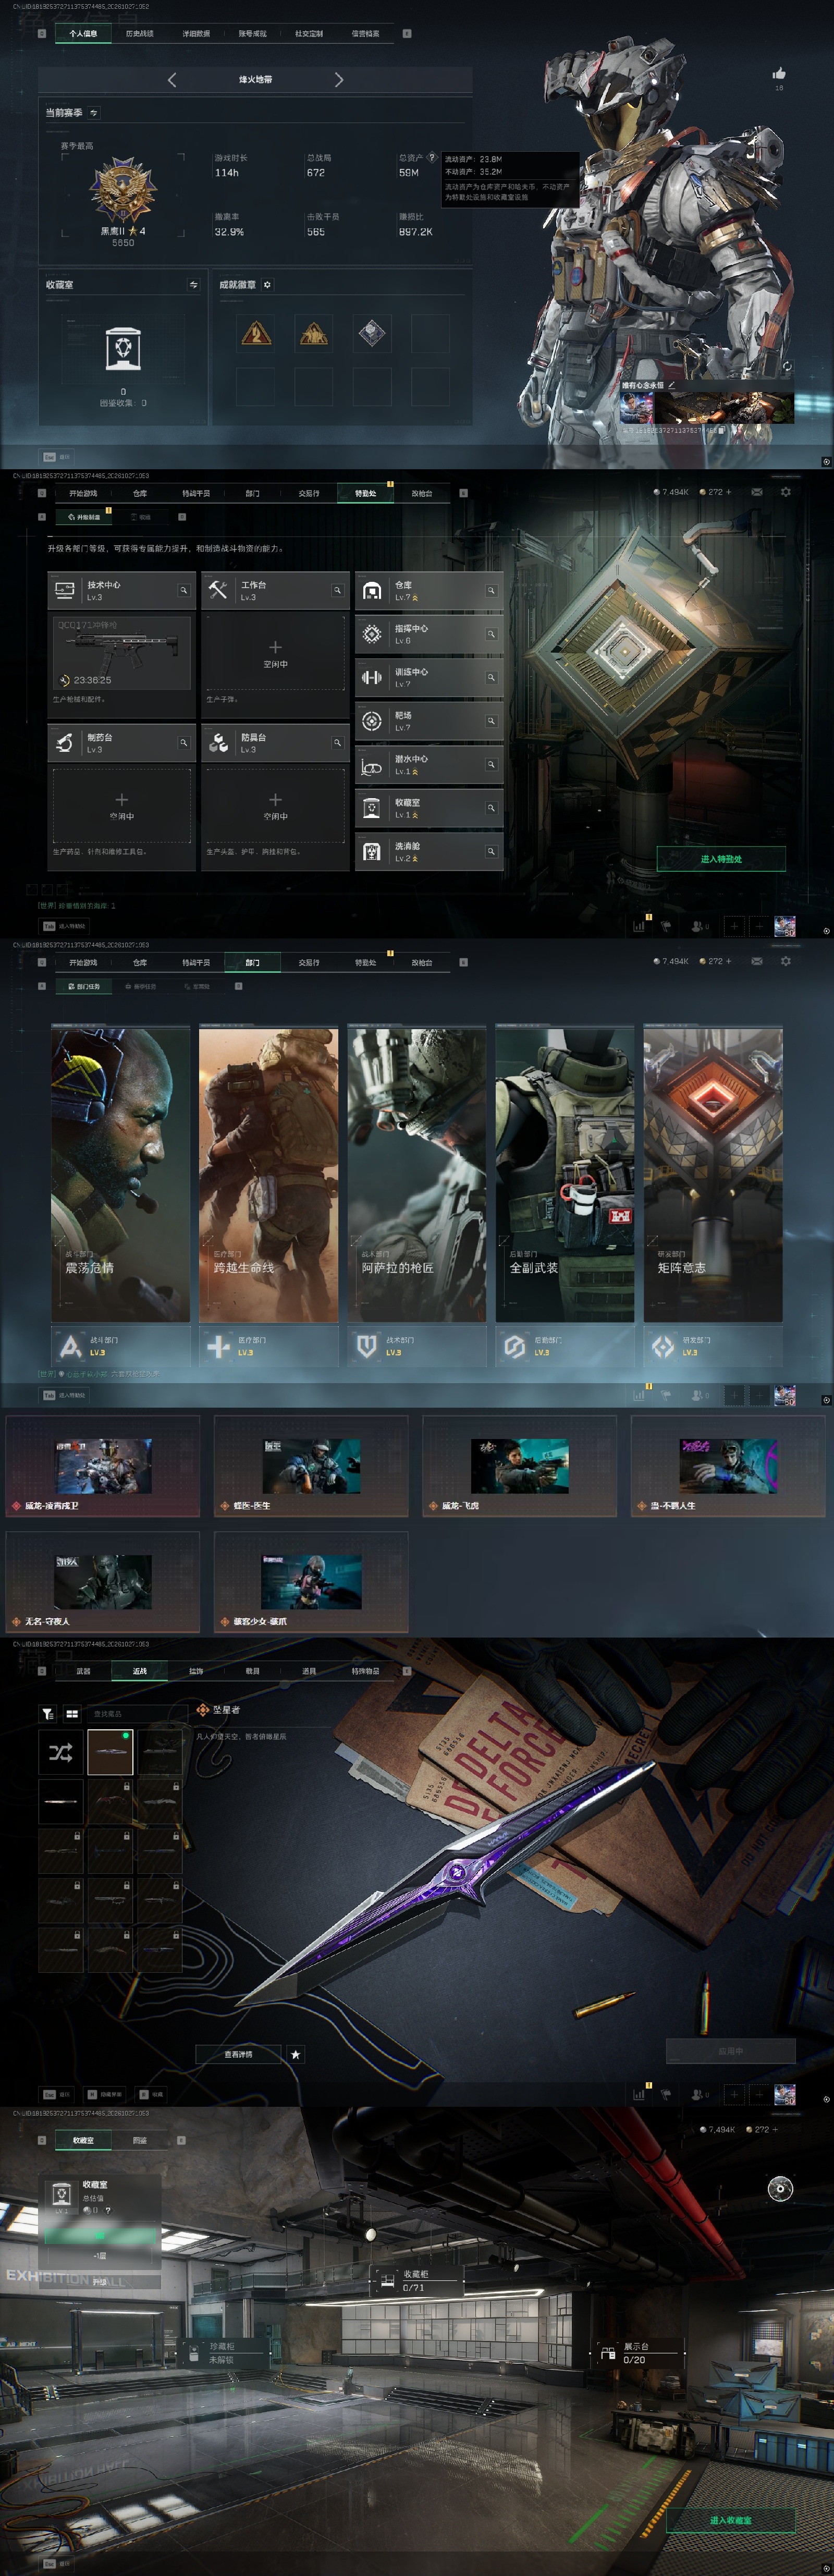Open the 震荡危情 department card
Screen dimensions: 834x2576
(120, 1173)
